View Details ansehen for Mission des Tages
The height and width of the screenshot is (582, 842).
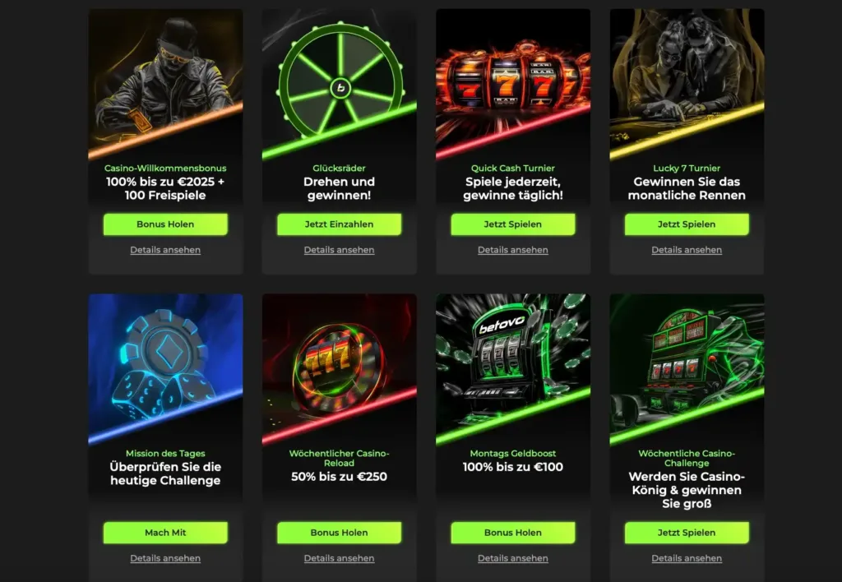[x=165, y=558]
